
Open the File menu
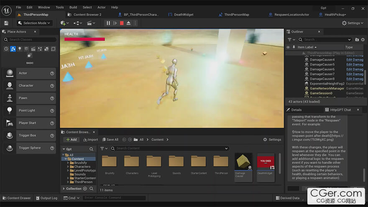tap(18, 7)
